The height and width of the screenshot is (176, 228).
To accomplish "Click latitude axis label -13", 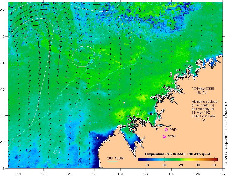I will [3, 36].
